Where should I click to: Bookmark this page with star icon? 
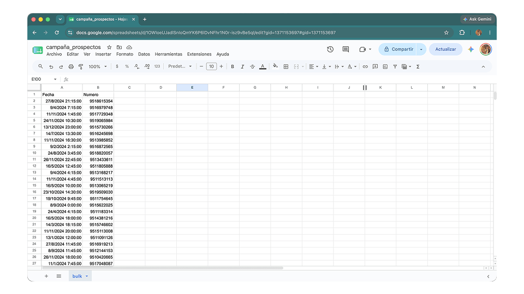point(446,33)
